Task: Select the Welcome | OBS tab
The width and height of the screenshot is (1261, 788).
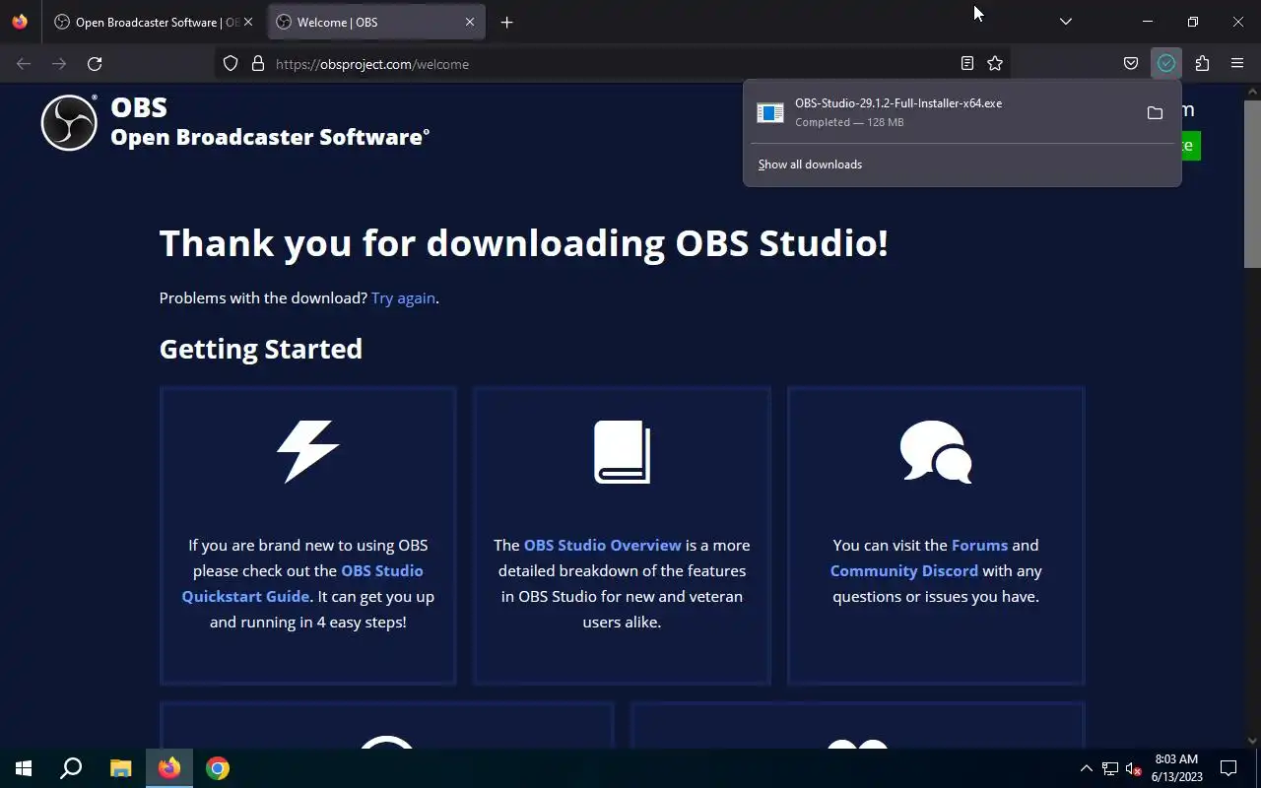Action: [376, 22]
